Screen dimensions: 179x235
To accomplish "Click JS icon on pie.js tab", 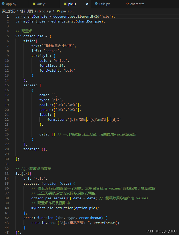I will click(x=65, y=4).
